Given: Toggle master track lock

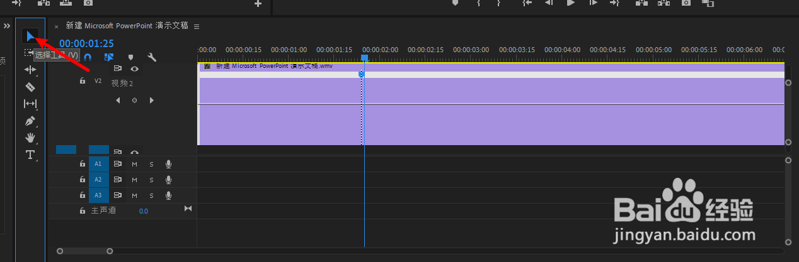Looking at the screenshot, I should pyautogui.click(x=82, y=211).
